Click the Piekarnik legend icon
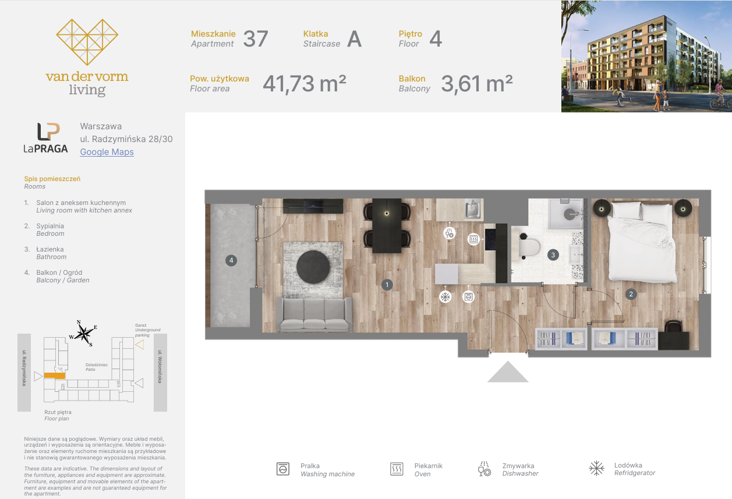The image size is (732, 499). [397, 469]
